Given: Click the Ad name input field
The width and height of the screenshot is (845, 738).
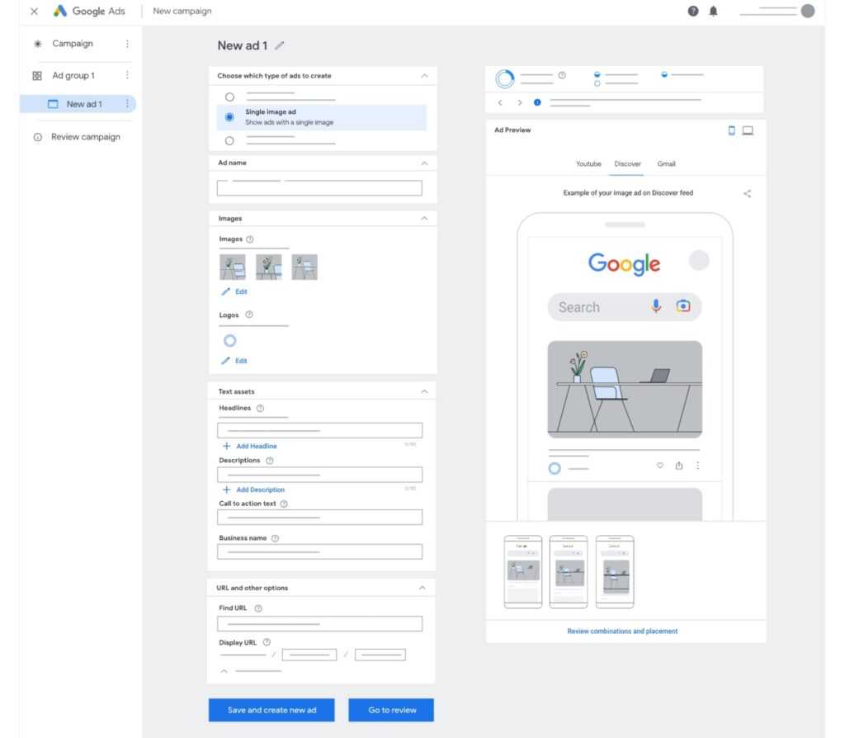Looking at the screenshot, I should click(319, 188).
